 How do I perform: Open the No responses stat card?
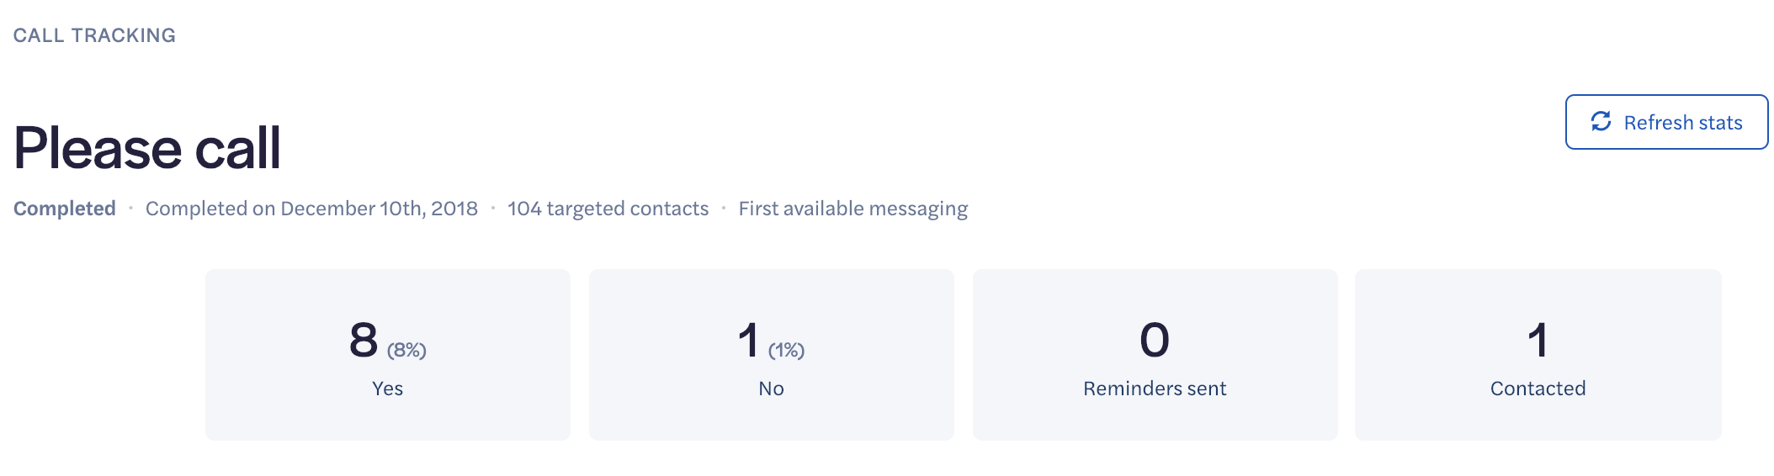click(772, 355)
